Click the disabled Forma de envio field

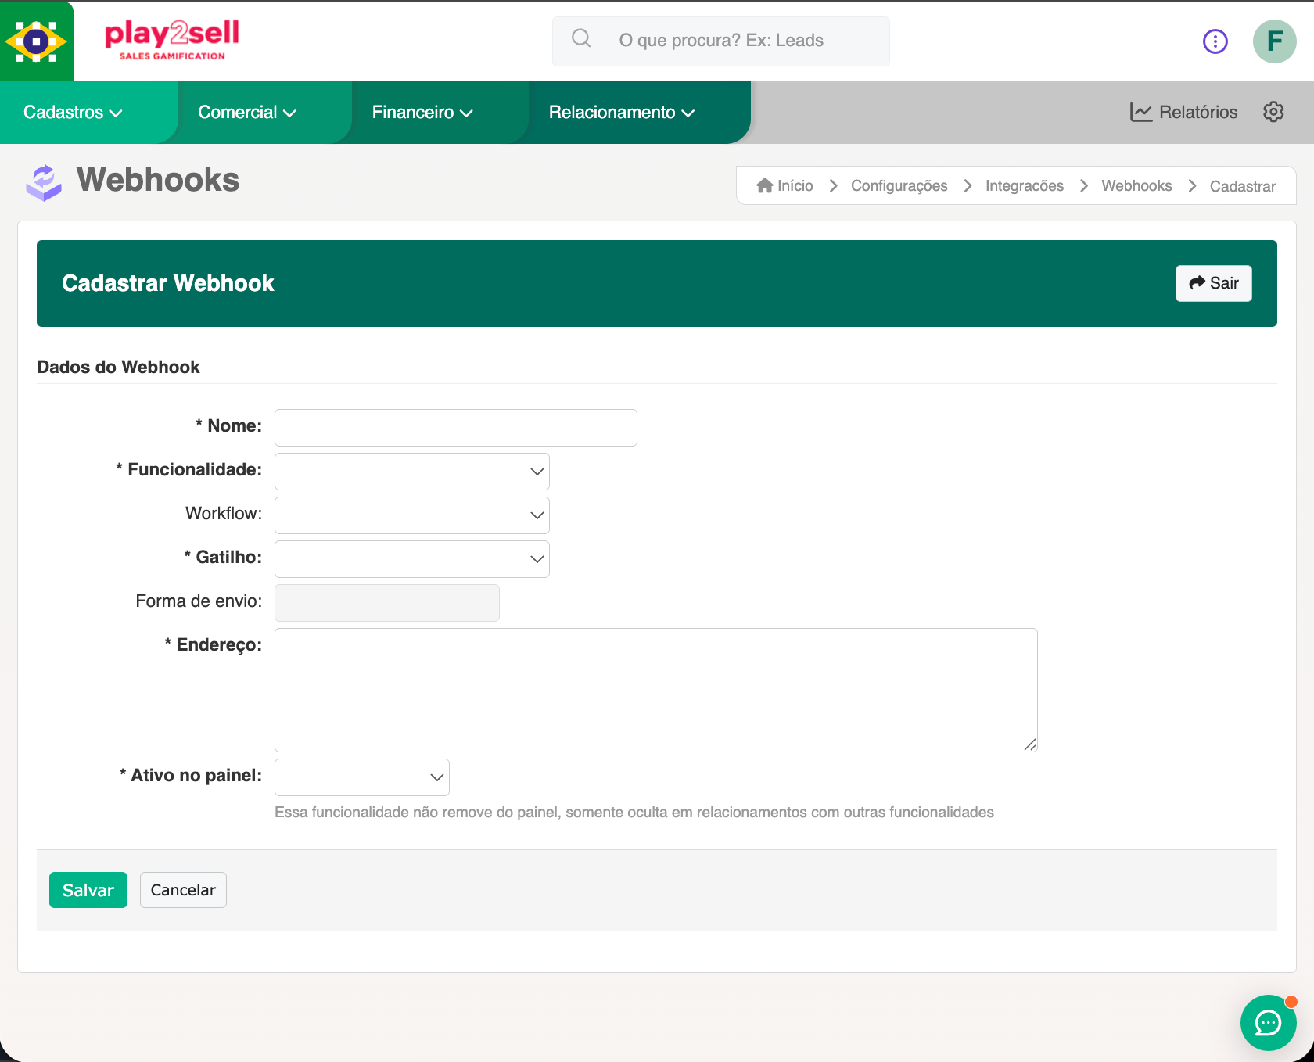pyautogui.click(x=386, y=603)
